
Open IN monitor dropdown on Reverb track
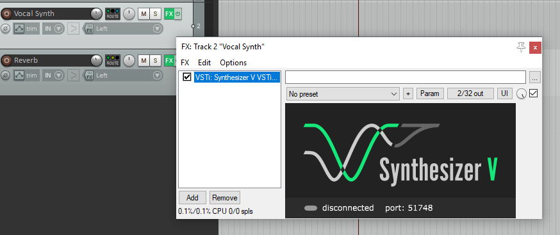(53, 76)
